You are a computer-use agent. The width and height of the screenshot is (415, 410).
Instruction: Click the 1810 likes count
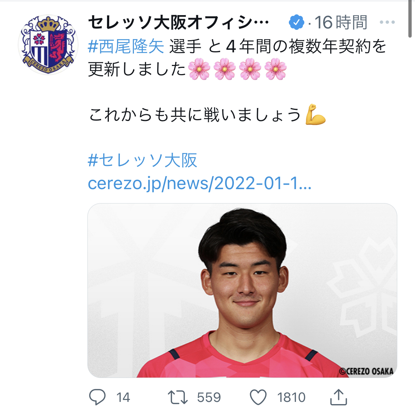tap(291, 397)
